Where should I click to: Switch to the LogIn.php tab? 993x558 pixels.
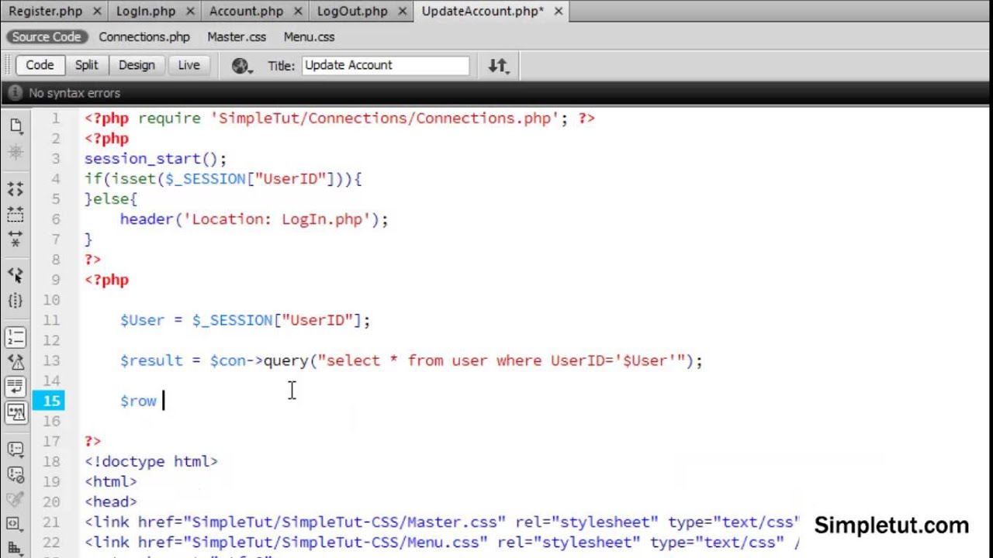pyautogui.click(x=146, y=11)
